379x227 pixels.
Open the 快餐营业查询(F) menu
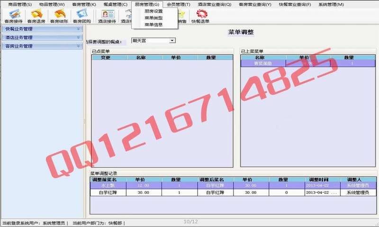[295, 4]
